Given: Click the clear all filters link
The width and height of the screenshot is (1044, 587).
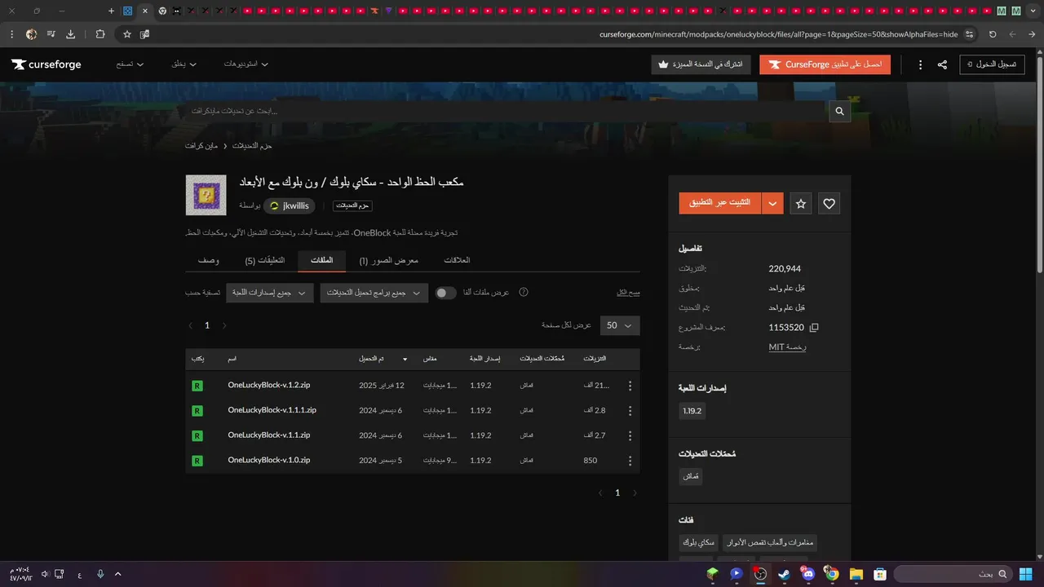Looking at the screenshot, I should coord(628,292).
